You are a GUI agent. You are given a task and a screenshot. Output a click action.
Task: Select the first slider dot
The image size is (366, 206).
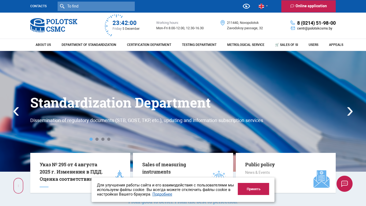pos(91,139)
